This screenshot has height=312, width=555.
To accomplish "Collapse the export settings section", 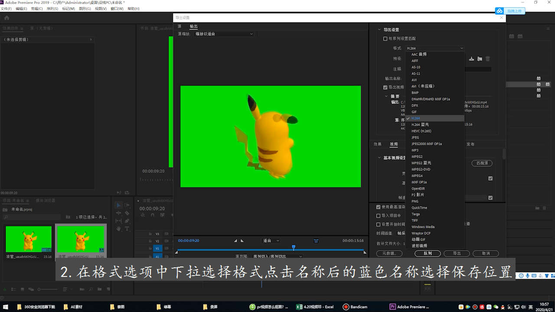I will 379,30.
